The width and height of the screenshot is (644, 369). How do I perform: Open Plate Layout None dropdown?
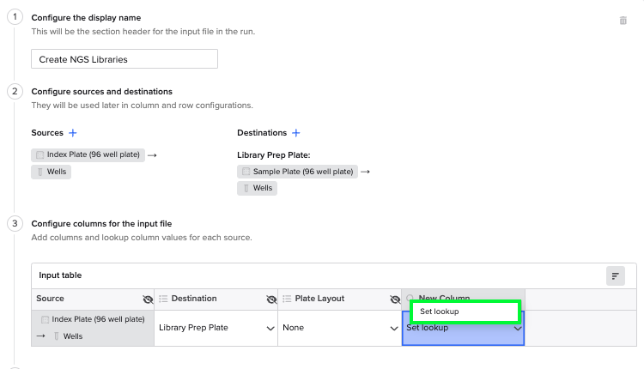[340, 328]
